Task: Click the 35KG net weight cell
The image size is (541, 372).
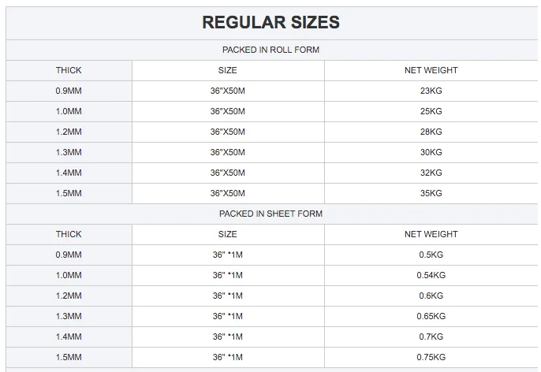Action: click(431, 193)
